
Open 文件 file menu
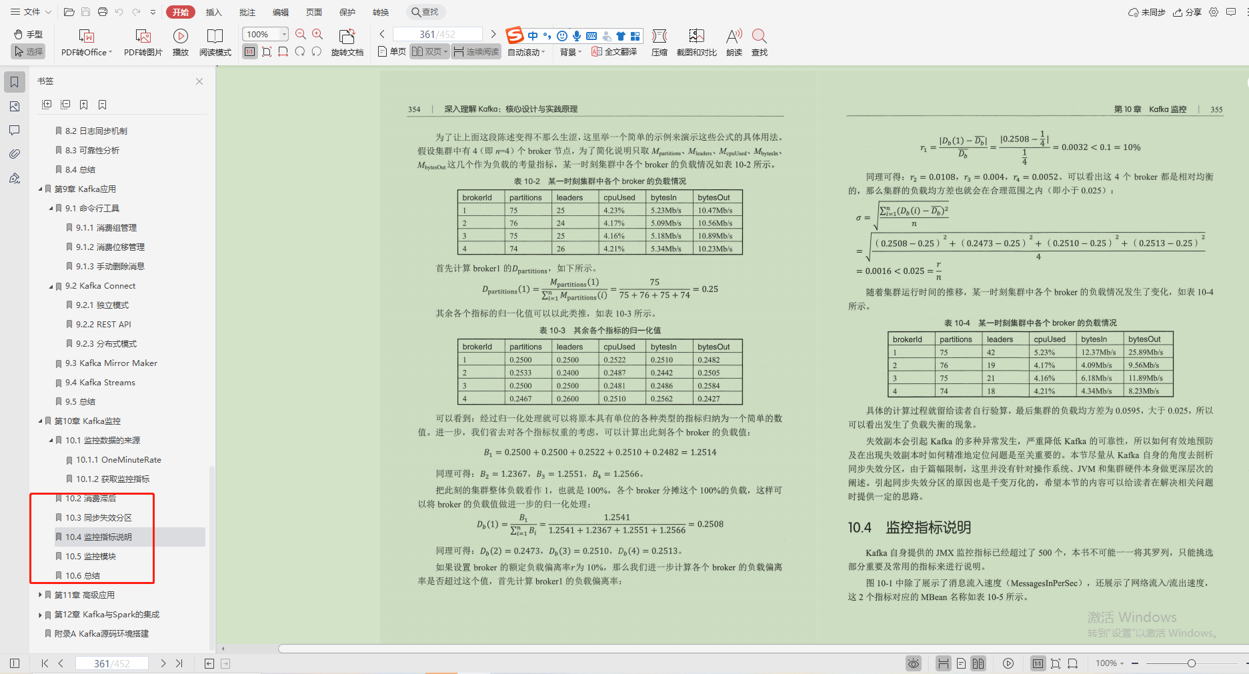30,12
